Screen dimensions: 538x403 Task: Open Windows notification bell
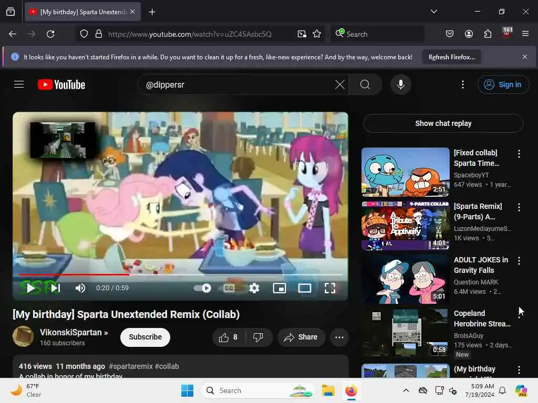coord(502,390)
